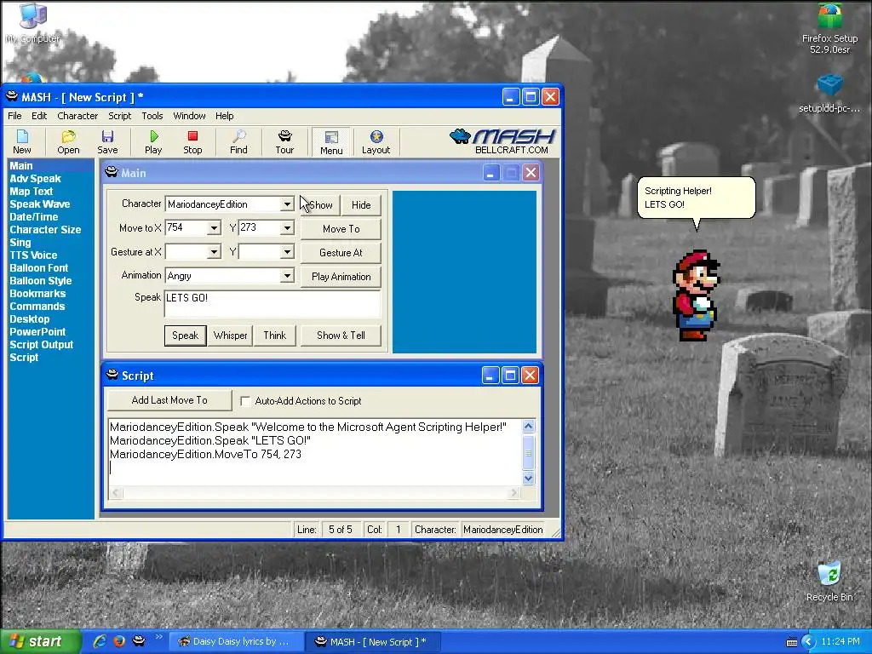Click the Add Last Move To button
872x654 pixels.
[x=169, y=400]
